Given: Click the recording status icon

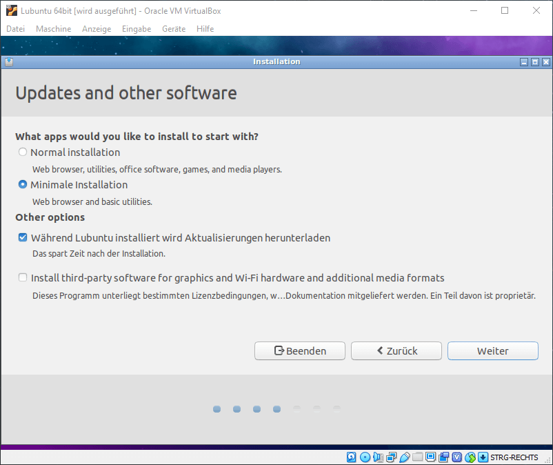Looking at the screenshot, I should 443,457.
